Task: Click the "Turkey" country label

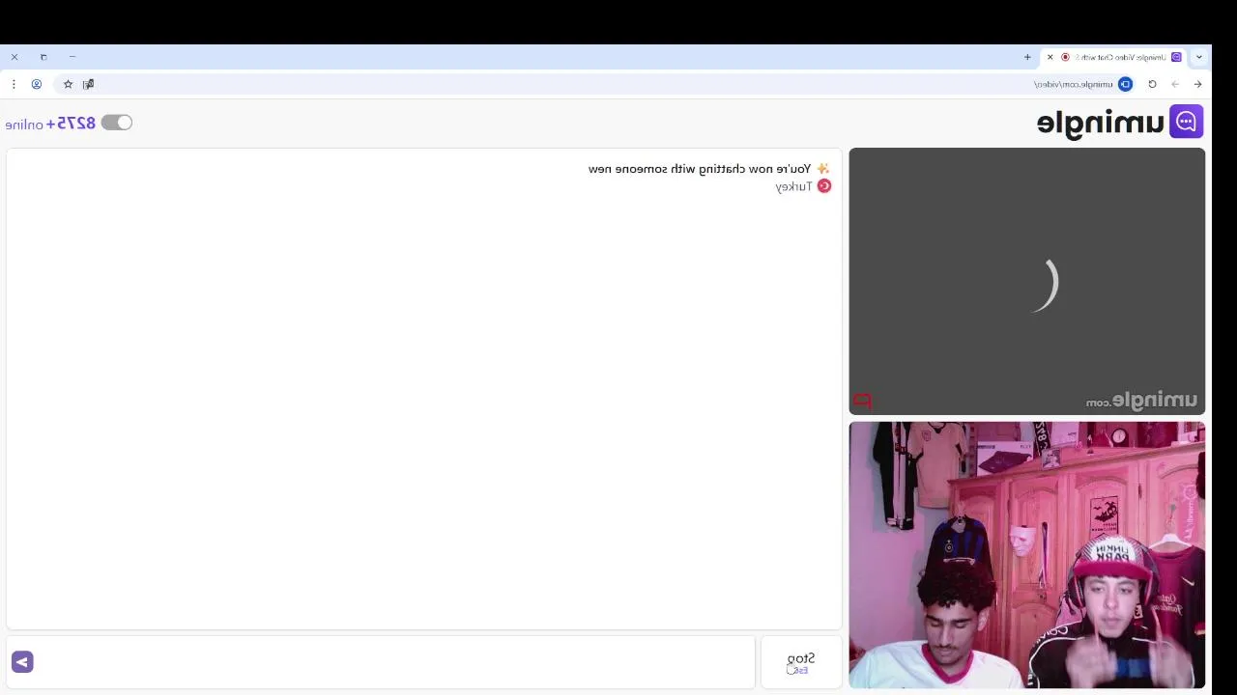Action: click(793, 186)
